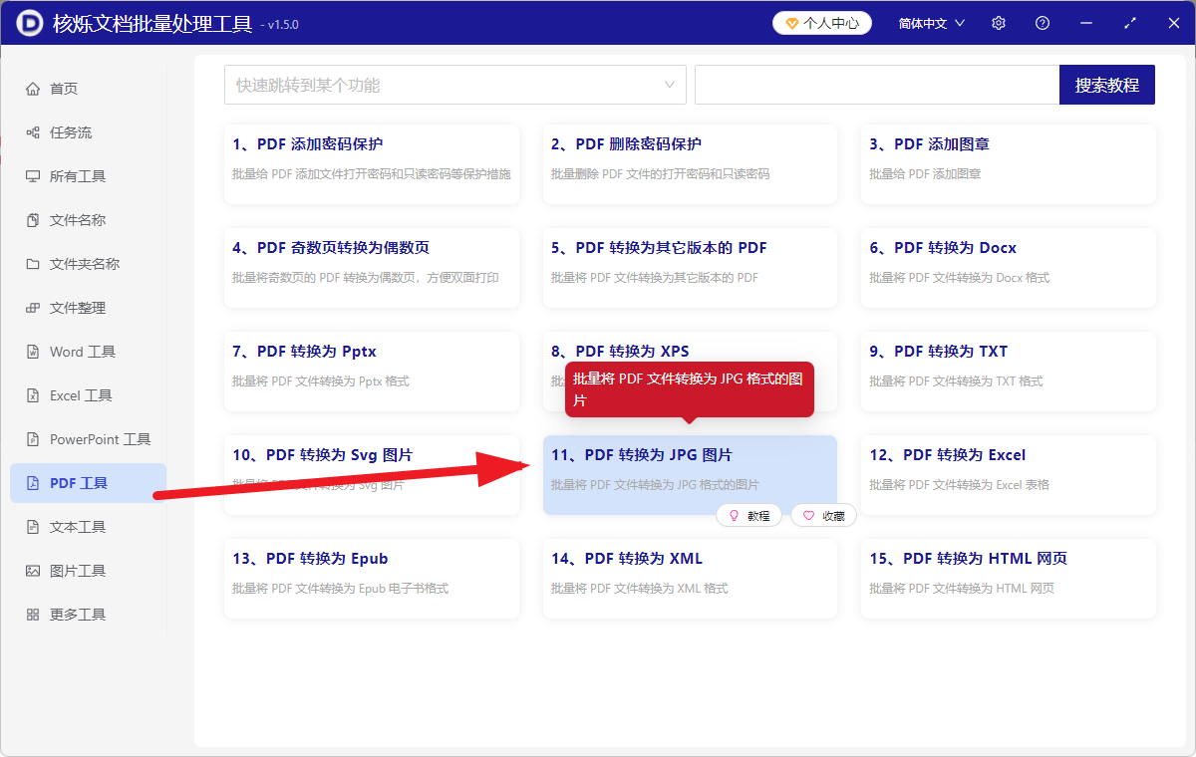The height and width of the screenshot is (757, 1196).
Task: Open the Excel 工具 section in sidebar
Action: click(x=83, y=394)
